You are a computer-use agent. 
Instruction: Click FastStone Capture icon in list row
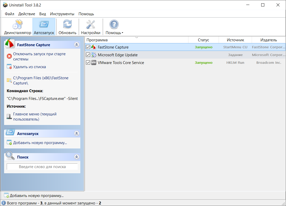[94, 47]
